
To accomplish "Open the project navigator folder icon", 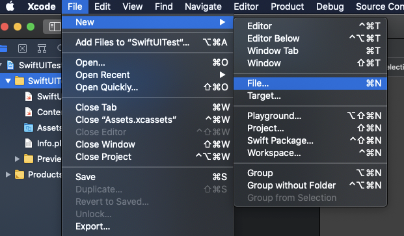I will [3, 48].
